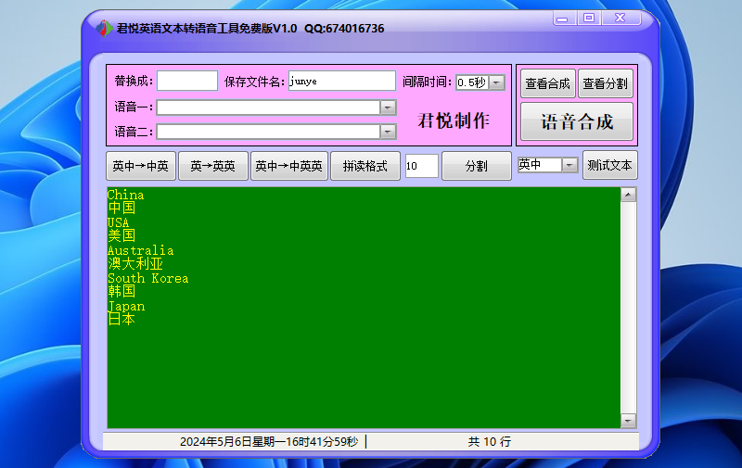The width and height of the screenshot is (742, 468).
Task: Click the 君悦制作 label
Action: click(x=454, y=120)
